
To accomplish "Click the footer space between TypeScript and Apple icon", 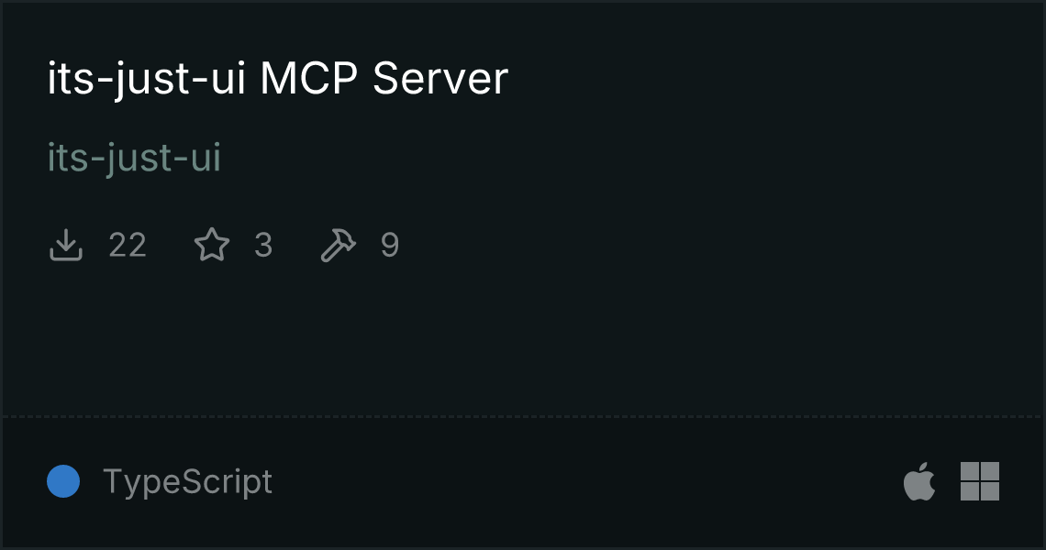I will 587,481.
